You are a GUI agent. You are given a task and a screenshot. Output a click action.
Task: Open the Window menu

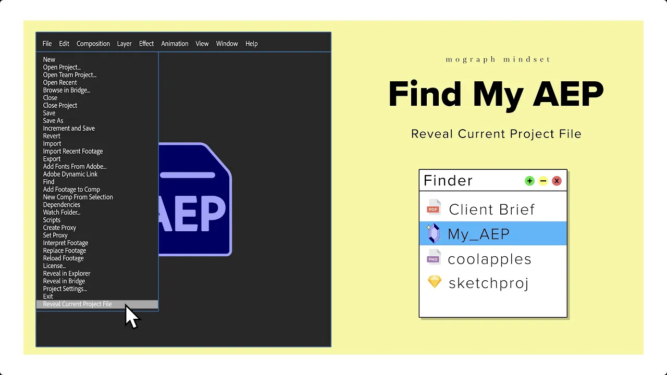click(227, 44)
